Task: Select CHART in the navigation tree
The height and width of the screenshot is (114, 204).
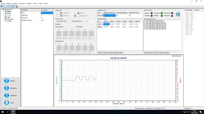Action: tap(9, 13)
